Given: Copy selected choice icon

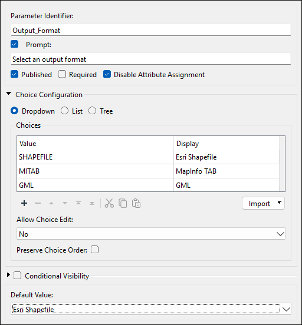Looking at the screenshot, I should coord(123,203).
